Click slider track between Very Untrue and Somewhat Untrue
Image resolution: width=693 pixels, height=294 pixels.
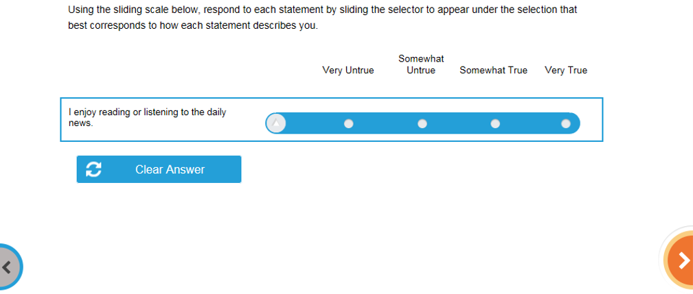click(x=385, y=123)
